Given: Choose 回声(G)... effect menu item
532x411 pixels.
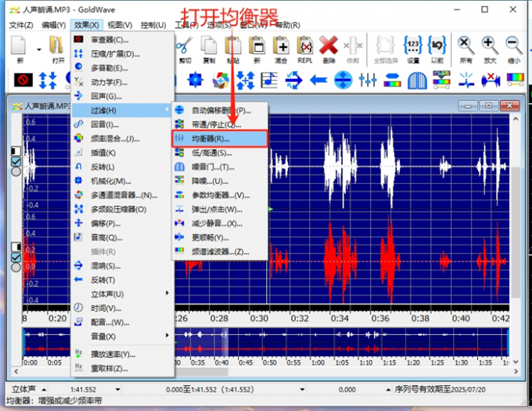Looking at the screenshot, I should 123,96.
